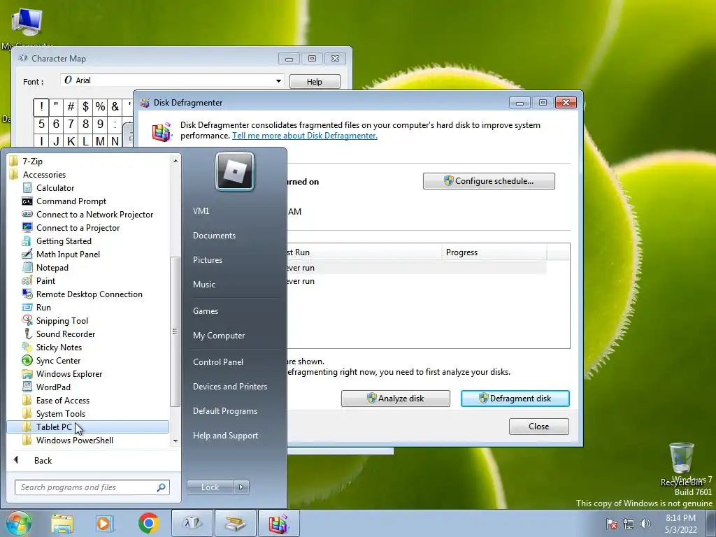Open Sound Recorder
The width and height of the screenshot is (716, 537).
coord(66,334)
